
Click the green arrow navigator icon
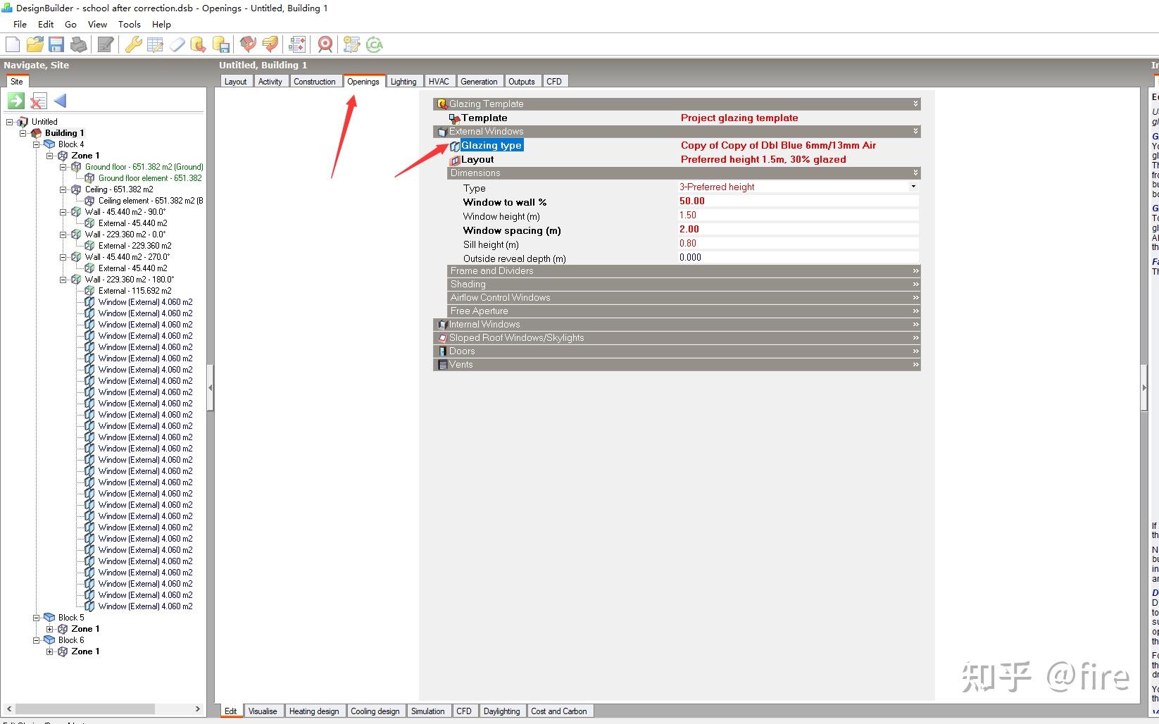tap(16, 101)
